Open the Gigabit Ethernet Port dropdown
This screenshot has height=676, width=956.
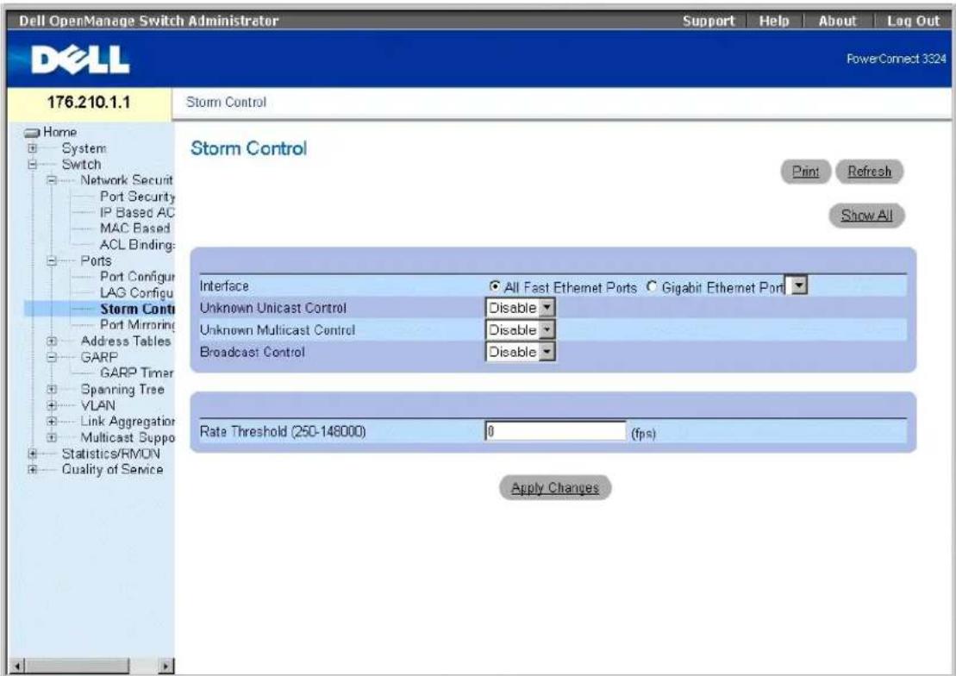pos(797,285)
